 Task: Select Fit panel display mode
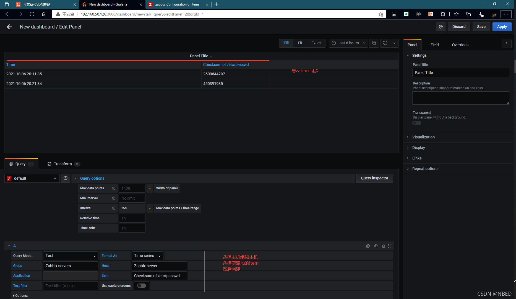pyautogui.click(x=300, y=43)
